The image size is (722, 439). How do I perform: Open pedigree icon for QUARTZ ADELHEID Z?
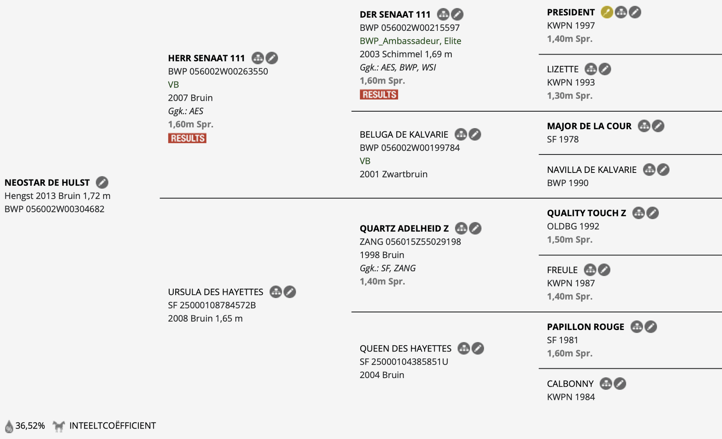(461, 229)
